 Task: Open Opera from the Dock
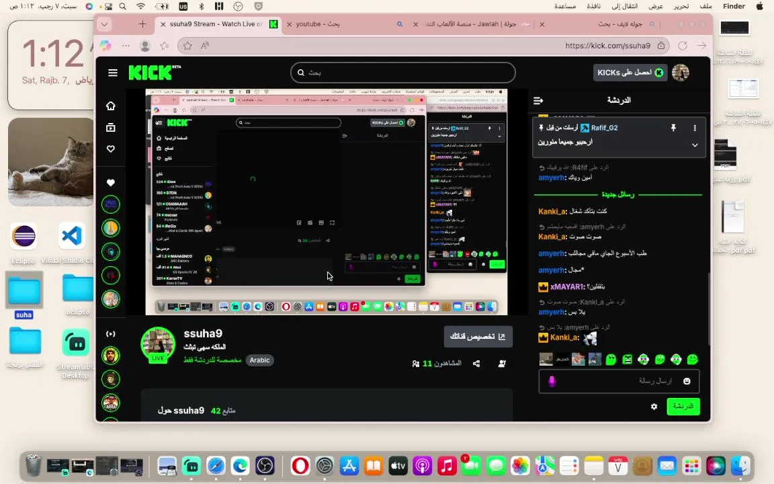300,465
